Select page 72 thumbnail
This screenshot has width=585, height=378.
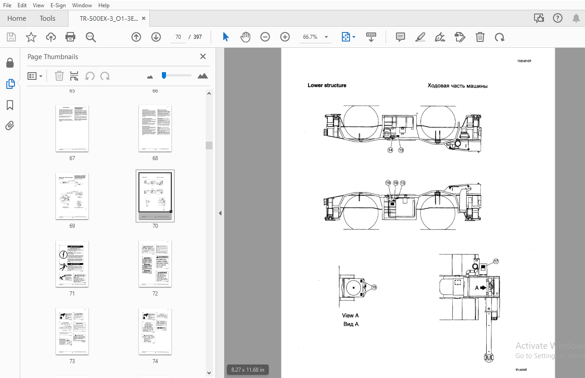click(155, 264)
